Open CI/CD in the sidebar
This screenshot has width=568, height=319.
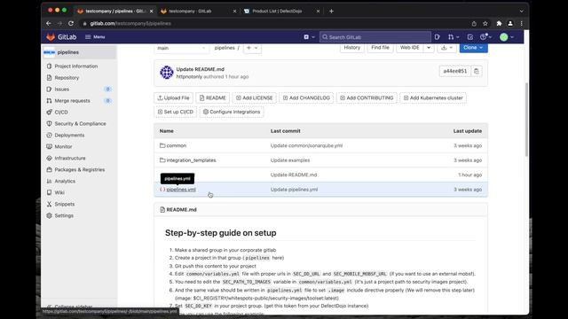pyautogui.click(x=61, y=113)
